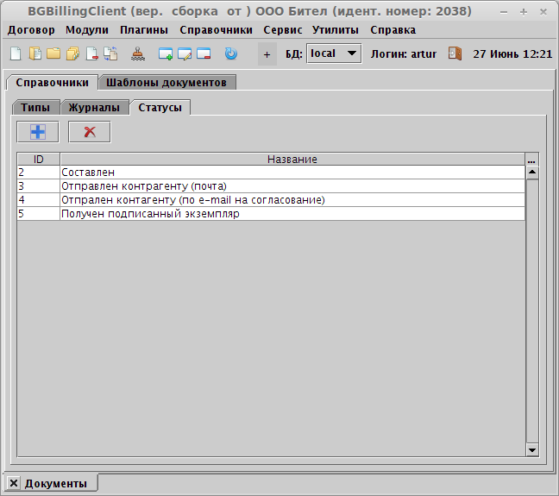Click the yellow open folder toolbar icon
The height and width of the screenshot is (496, 559).
53,53
